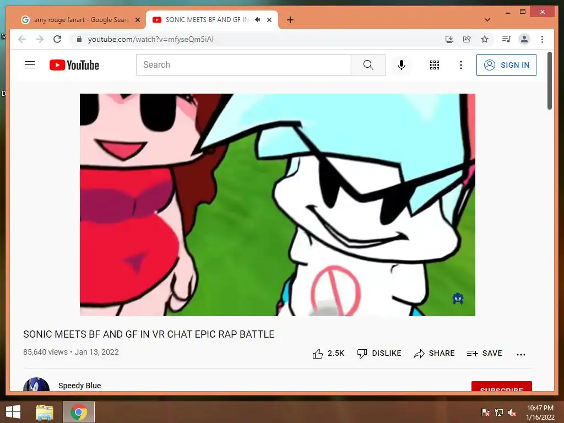Open the Chrome profile avatar
This screenshot has width=564, height=423.
coord(524,39)
